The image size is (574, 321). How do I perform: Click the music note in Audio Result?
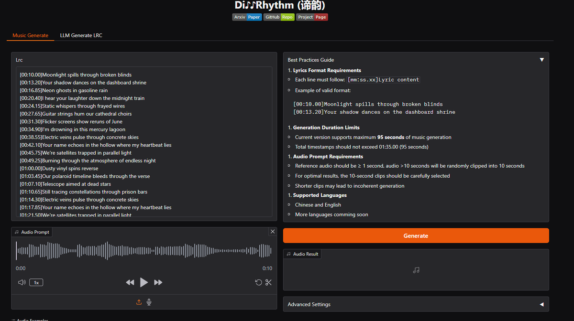click(416, 270)
